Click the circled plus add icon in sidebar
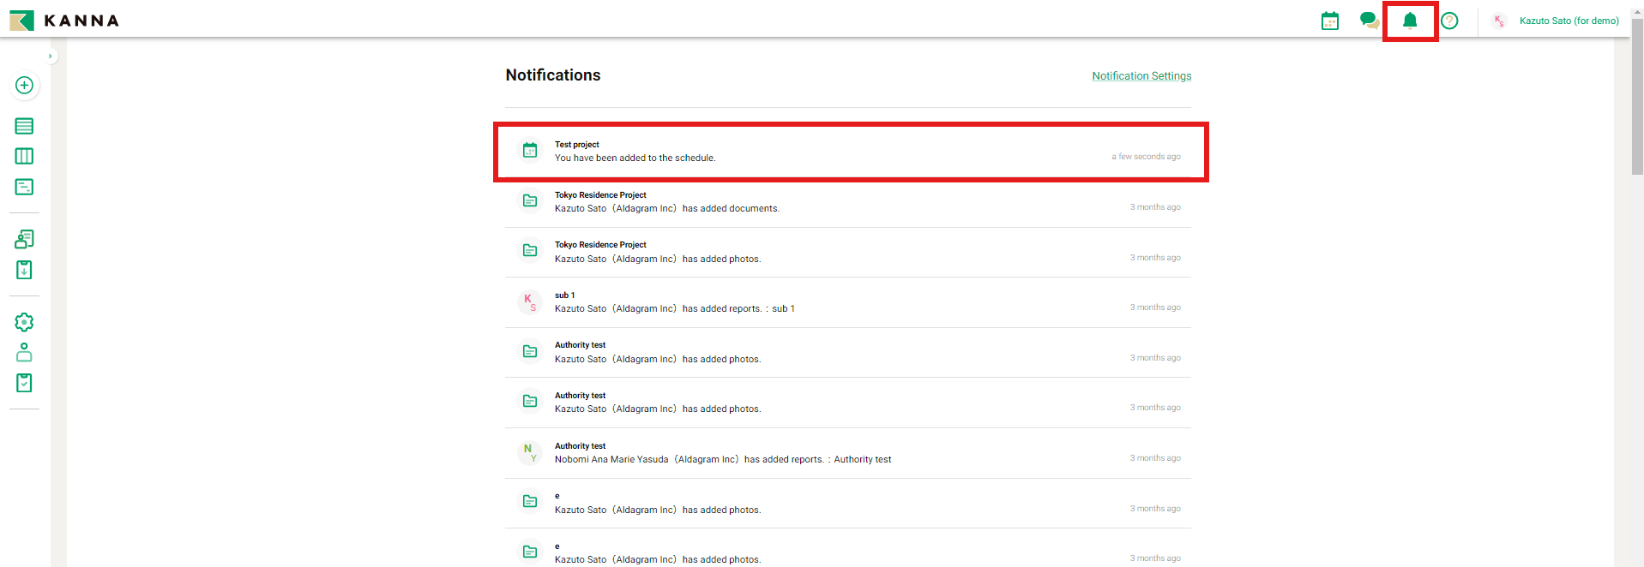Screen dimensions: 1644x567 [24, 86]
